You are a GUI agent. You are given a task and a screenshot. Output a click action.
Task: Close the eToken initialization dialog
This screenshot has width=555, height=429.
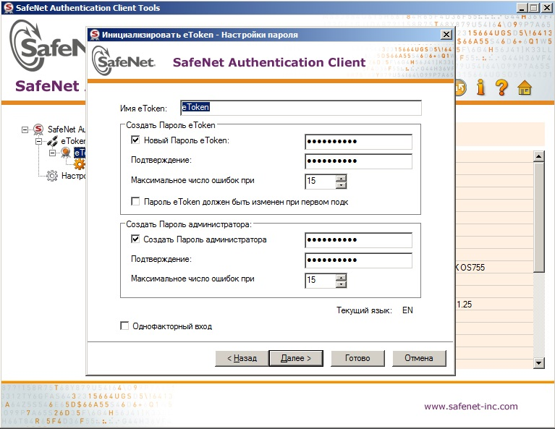coord(446,35)
